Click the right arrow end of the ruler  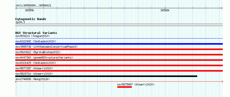(222, 8)
